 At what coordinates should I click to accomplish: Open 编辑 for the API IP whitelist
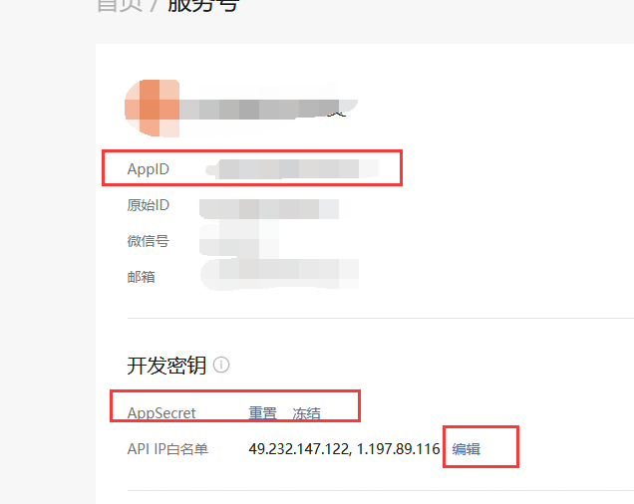coord(467,449)
